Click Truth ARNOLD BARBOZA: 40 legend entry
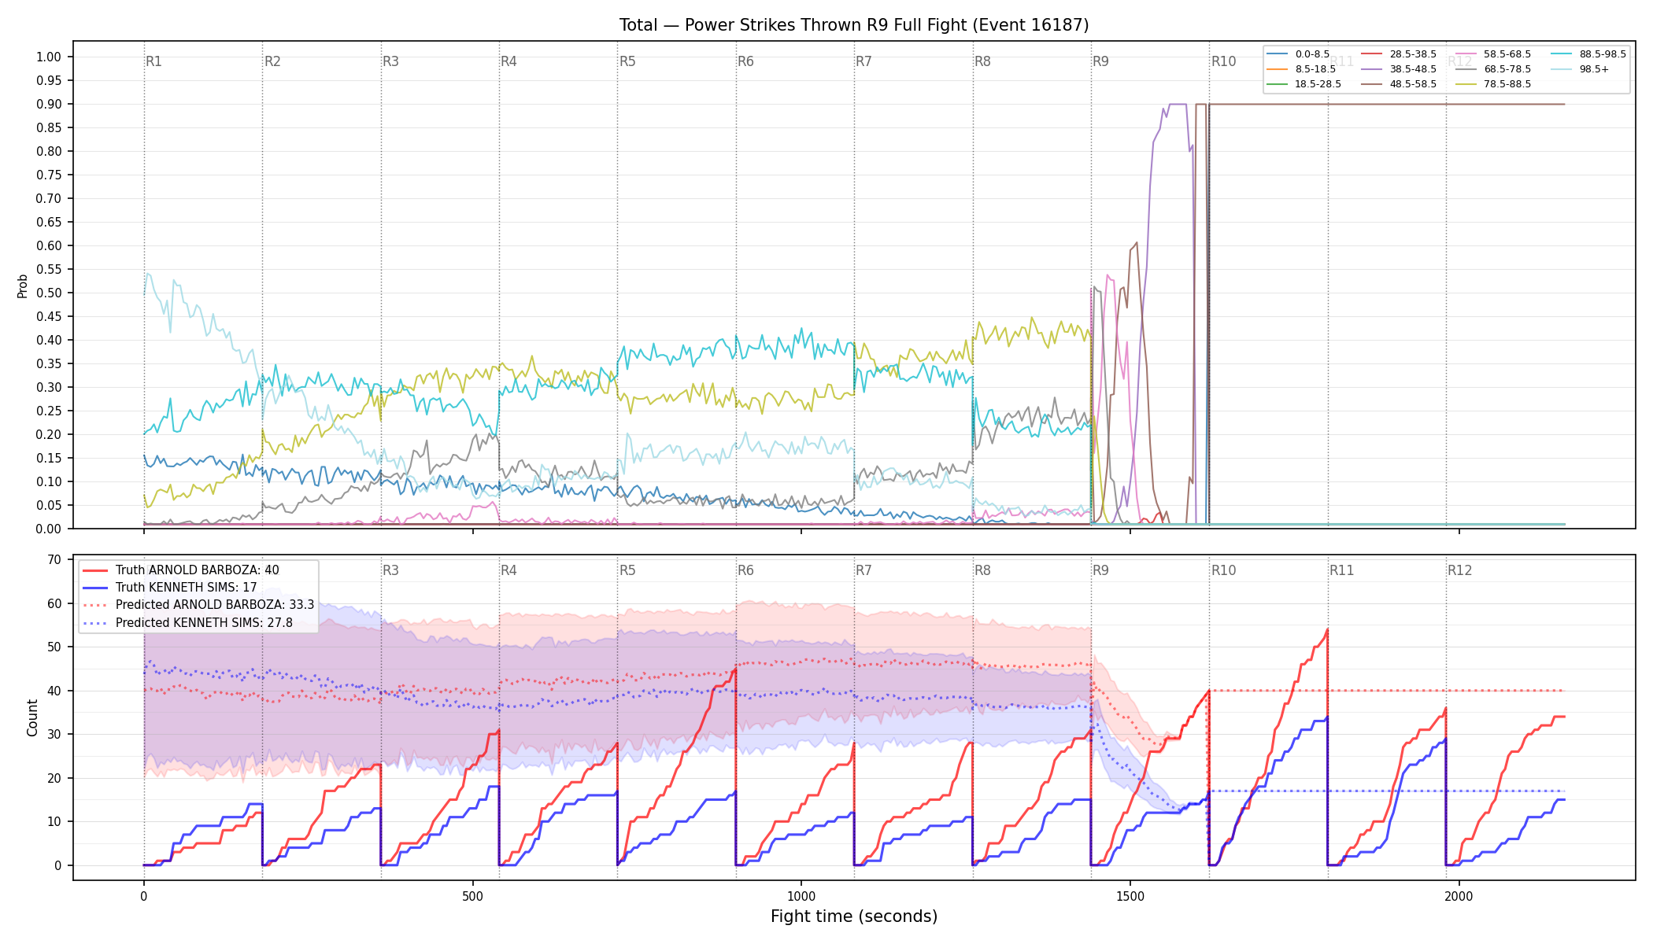This screenshot has width=1653, height=944. (180, 570)
